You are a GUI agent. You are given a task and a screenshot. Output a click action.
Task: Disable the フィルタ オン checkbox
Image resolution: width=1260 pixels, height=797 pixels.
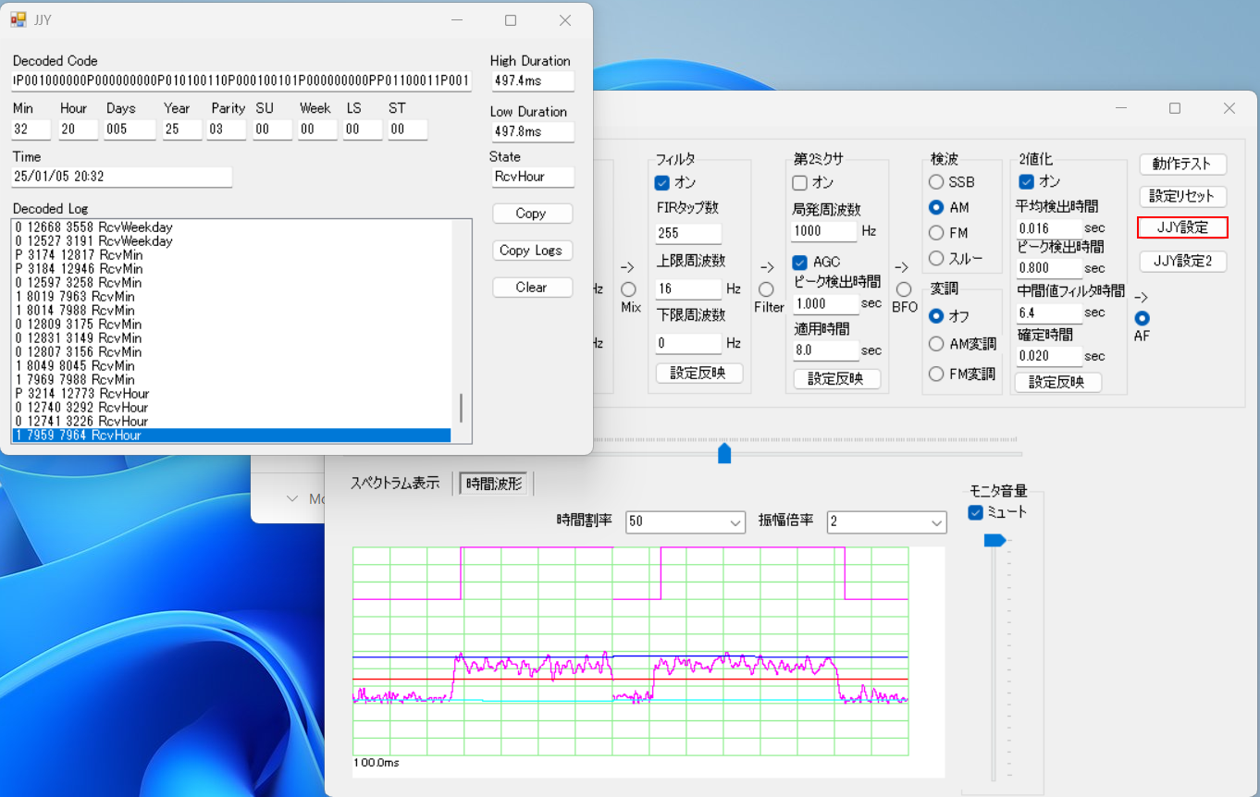pos(662,182)
